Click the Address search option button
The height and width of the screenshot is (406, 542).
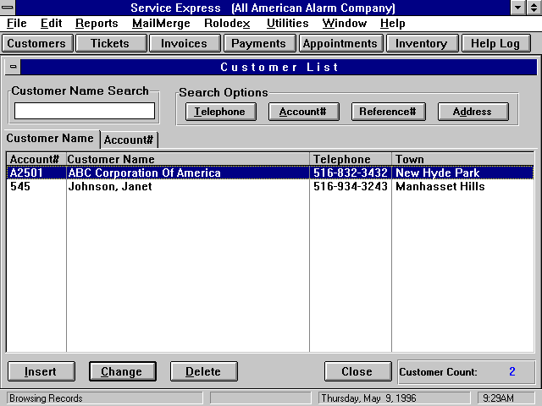click(x=472, y=112)
